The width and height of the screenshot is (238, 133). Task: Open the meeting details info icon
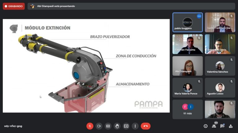[205, 126]
